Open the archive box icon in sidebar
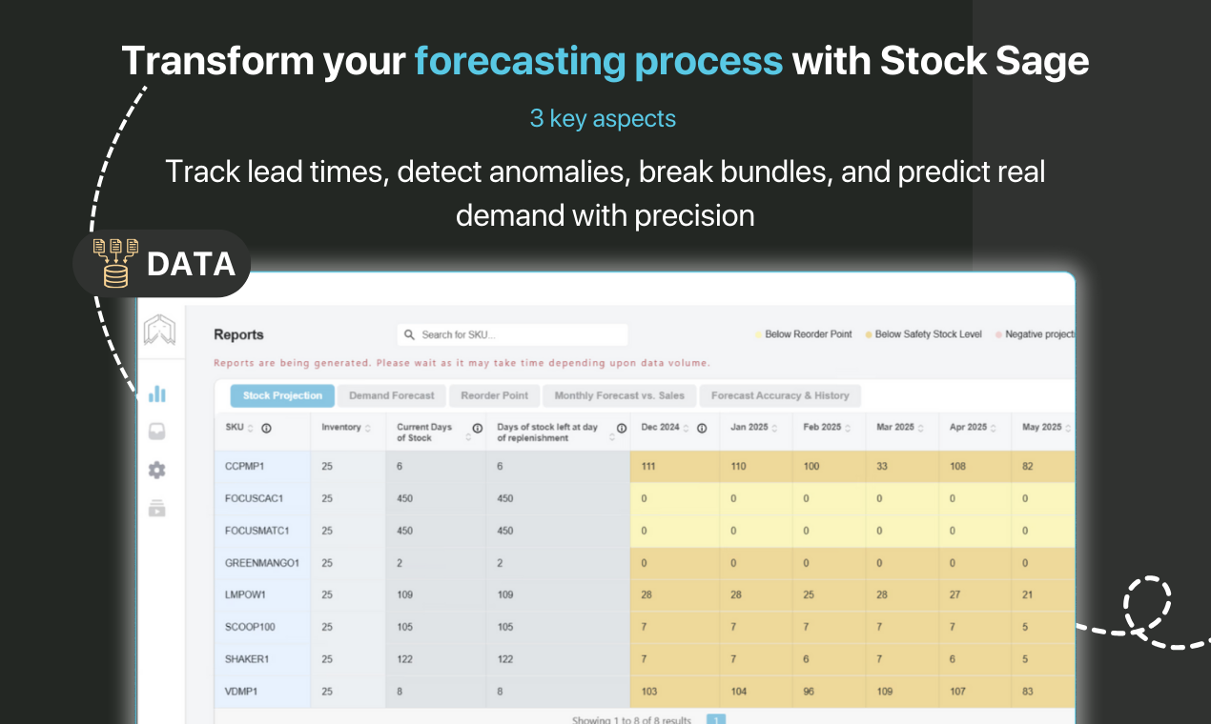This screenshot has width=1211, height=724. 157,508
